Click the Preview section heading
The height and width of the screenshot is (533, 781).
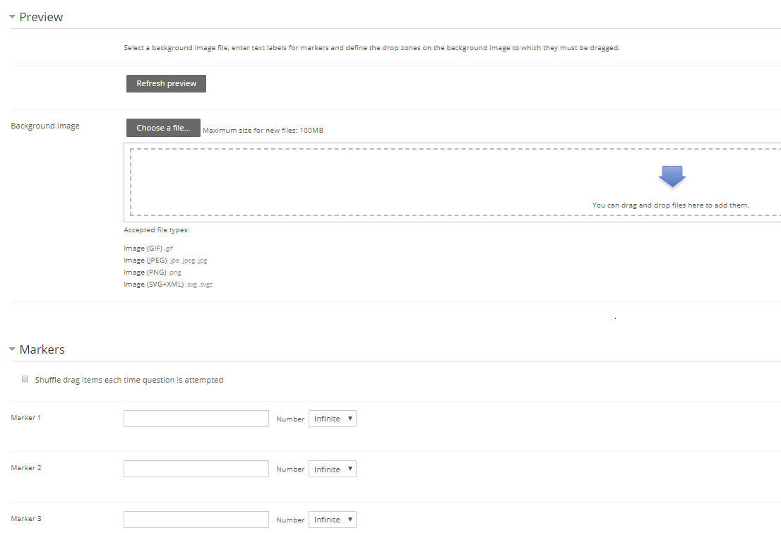click(41, 17)
